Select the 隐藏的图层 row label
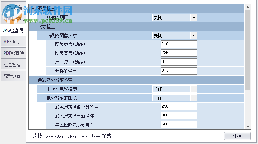The image size is (258, 144). point(57,18)
